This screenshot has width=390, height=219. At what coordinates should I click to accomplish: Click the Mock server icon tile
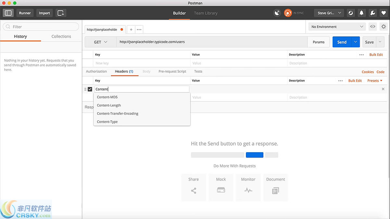221,187
